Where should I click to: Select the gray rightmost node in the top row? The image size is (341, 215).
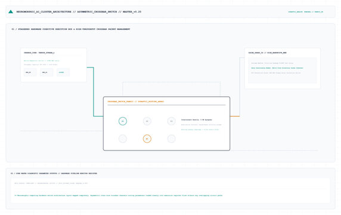171,121
